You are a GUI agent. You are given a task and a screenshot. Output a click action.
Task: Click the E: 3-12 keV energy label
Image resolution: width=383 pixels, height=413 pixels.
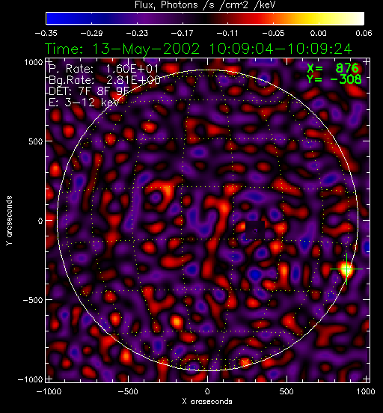84,103
